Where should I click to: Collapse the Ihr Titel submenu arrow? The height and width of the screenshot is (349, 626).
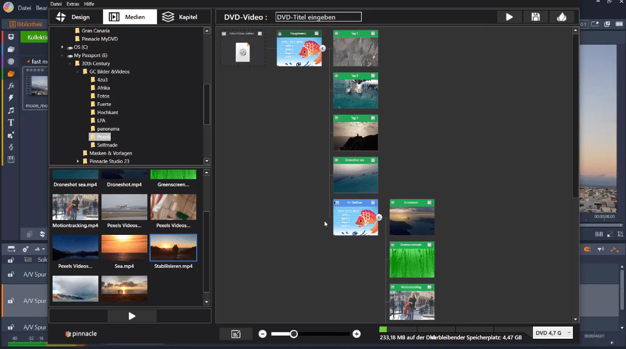(x=379, y=217)
